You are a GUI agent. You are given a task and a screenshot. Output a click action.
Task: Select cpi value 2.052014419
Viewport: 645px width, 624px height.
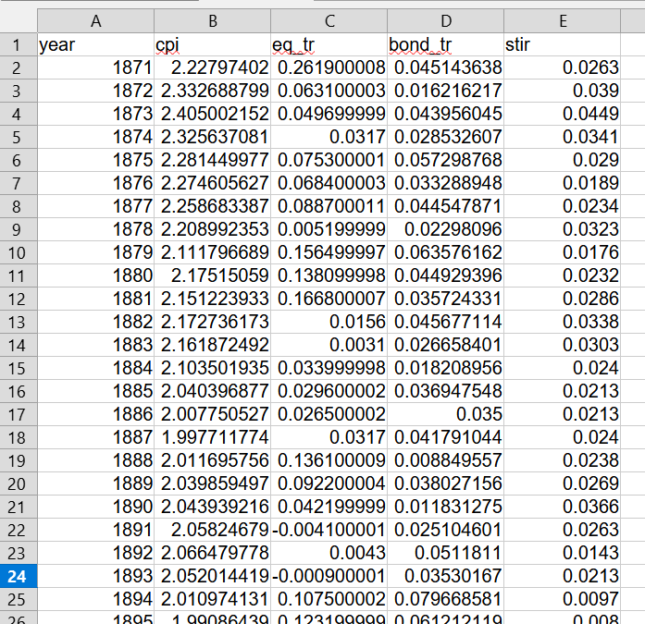[x=212, y=576]
